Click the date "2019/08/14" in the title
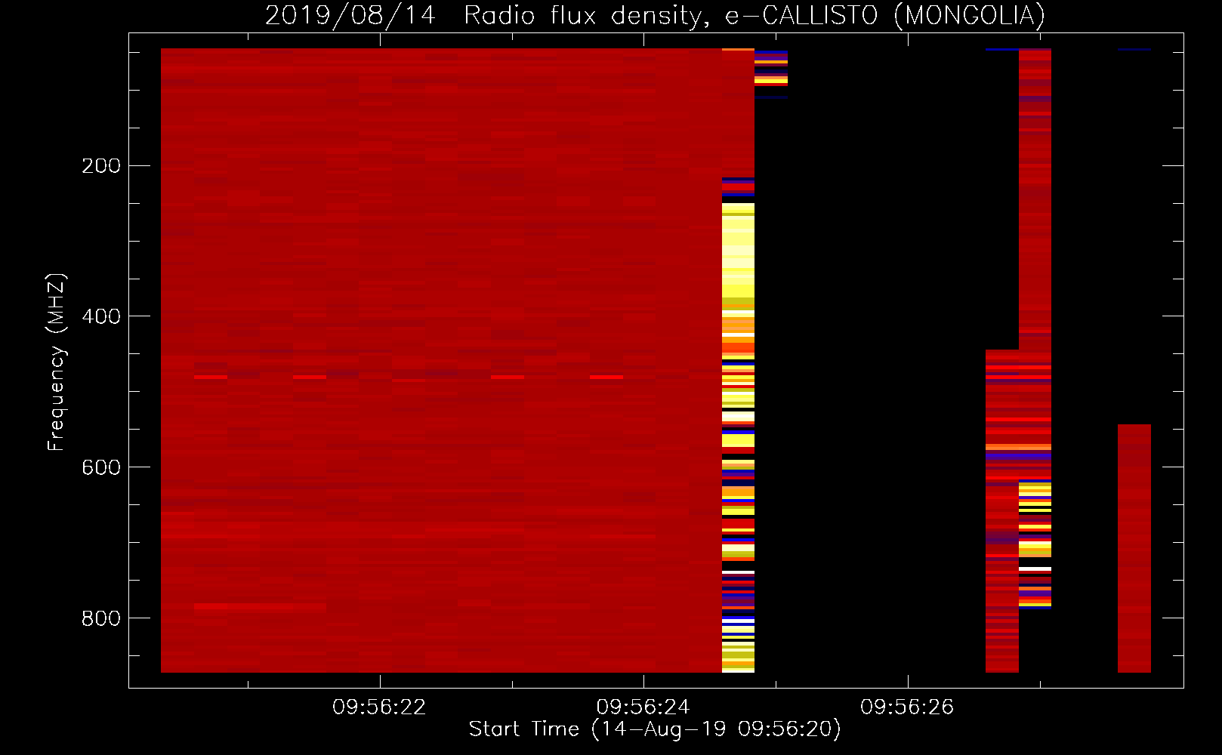The image size is (1222, 755). 350,15
